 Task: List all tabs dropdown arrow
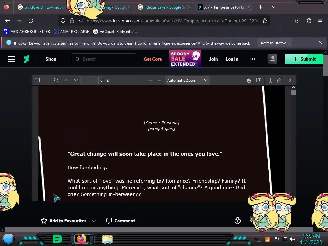[274, 7]
